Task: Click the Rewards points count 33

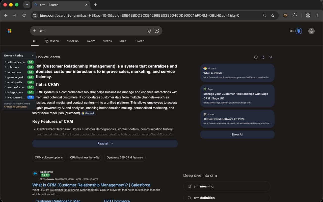Action: [292, 31]
